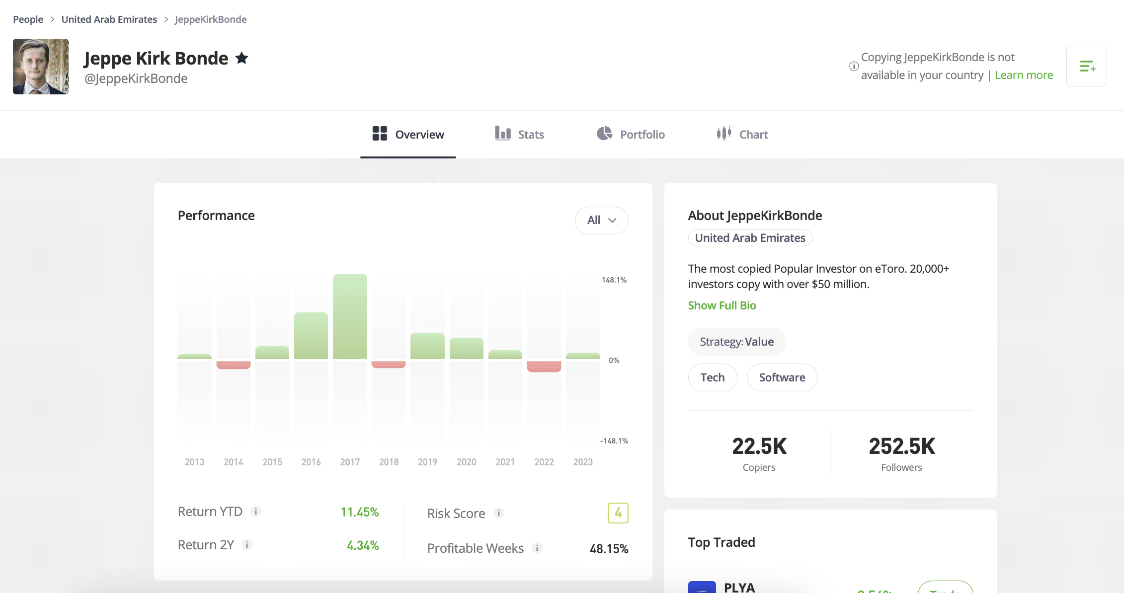The image size is (1124, 593).
Task: Click the Return YTD info icon
Action: tap(256, 512)
